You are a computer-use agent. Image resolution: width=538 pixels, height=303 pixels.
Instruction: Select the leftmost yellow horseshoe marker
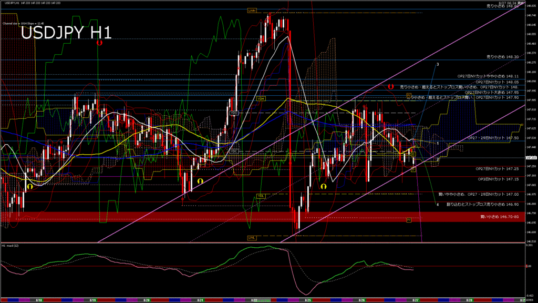click(x=30, y=186)
